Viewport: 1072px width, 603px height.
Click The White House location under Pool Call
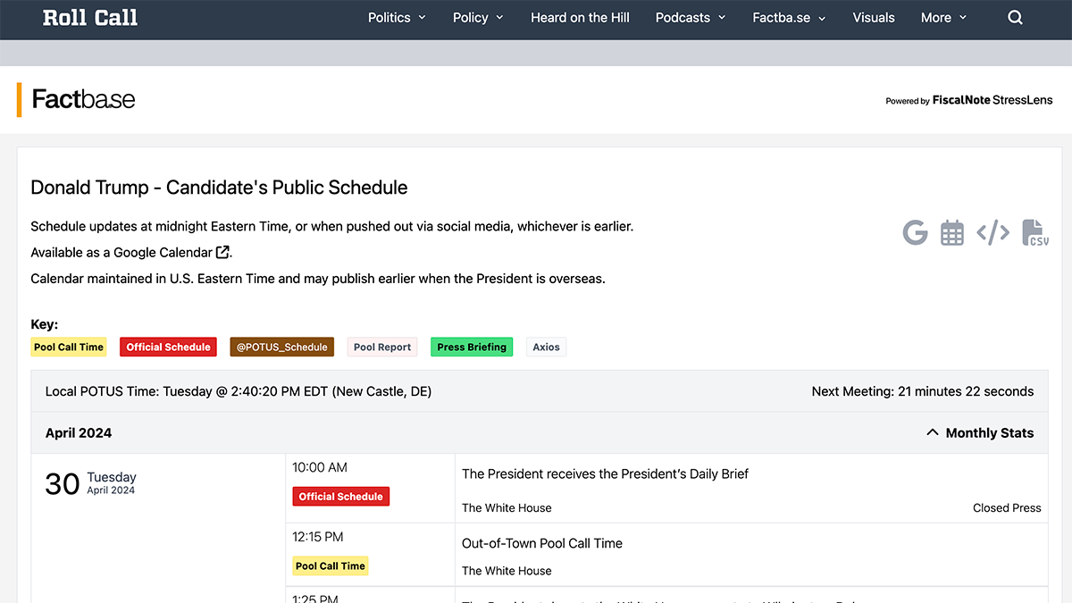tap(507, 571)
